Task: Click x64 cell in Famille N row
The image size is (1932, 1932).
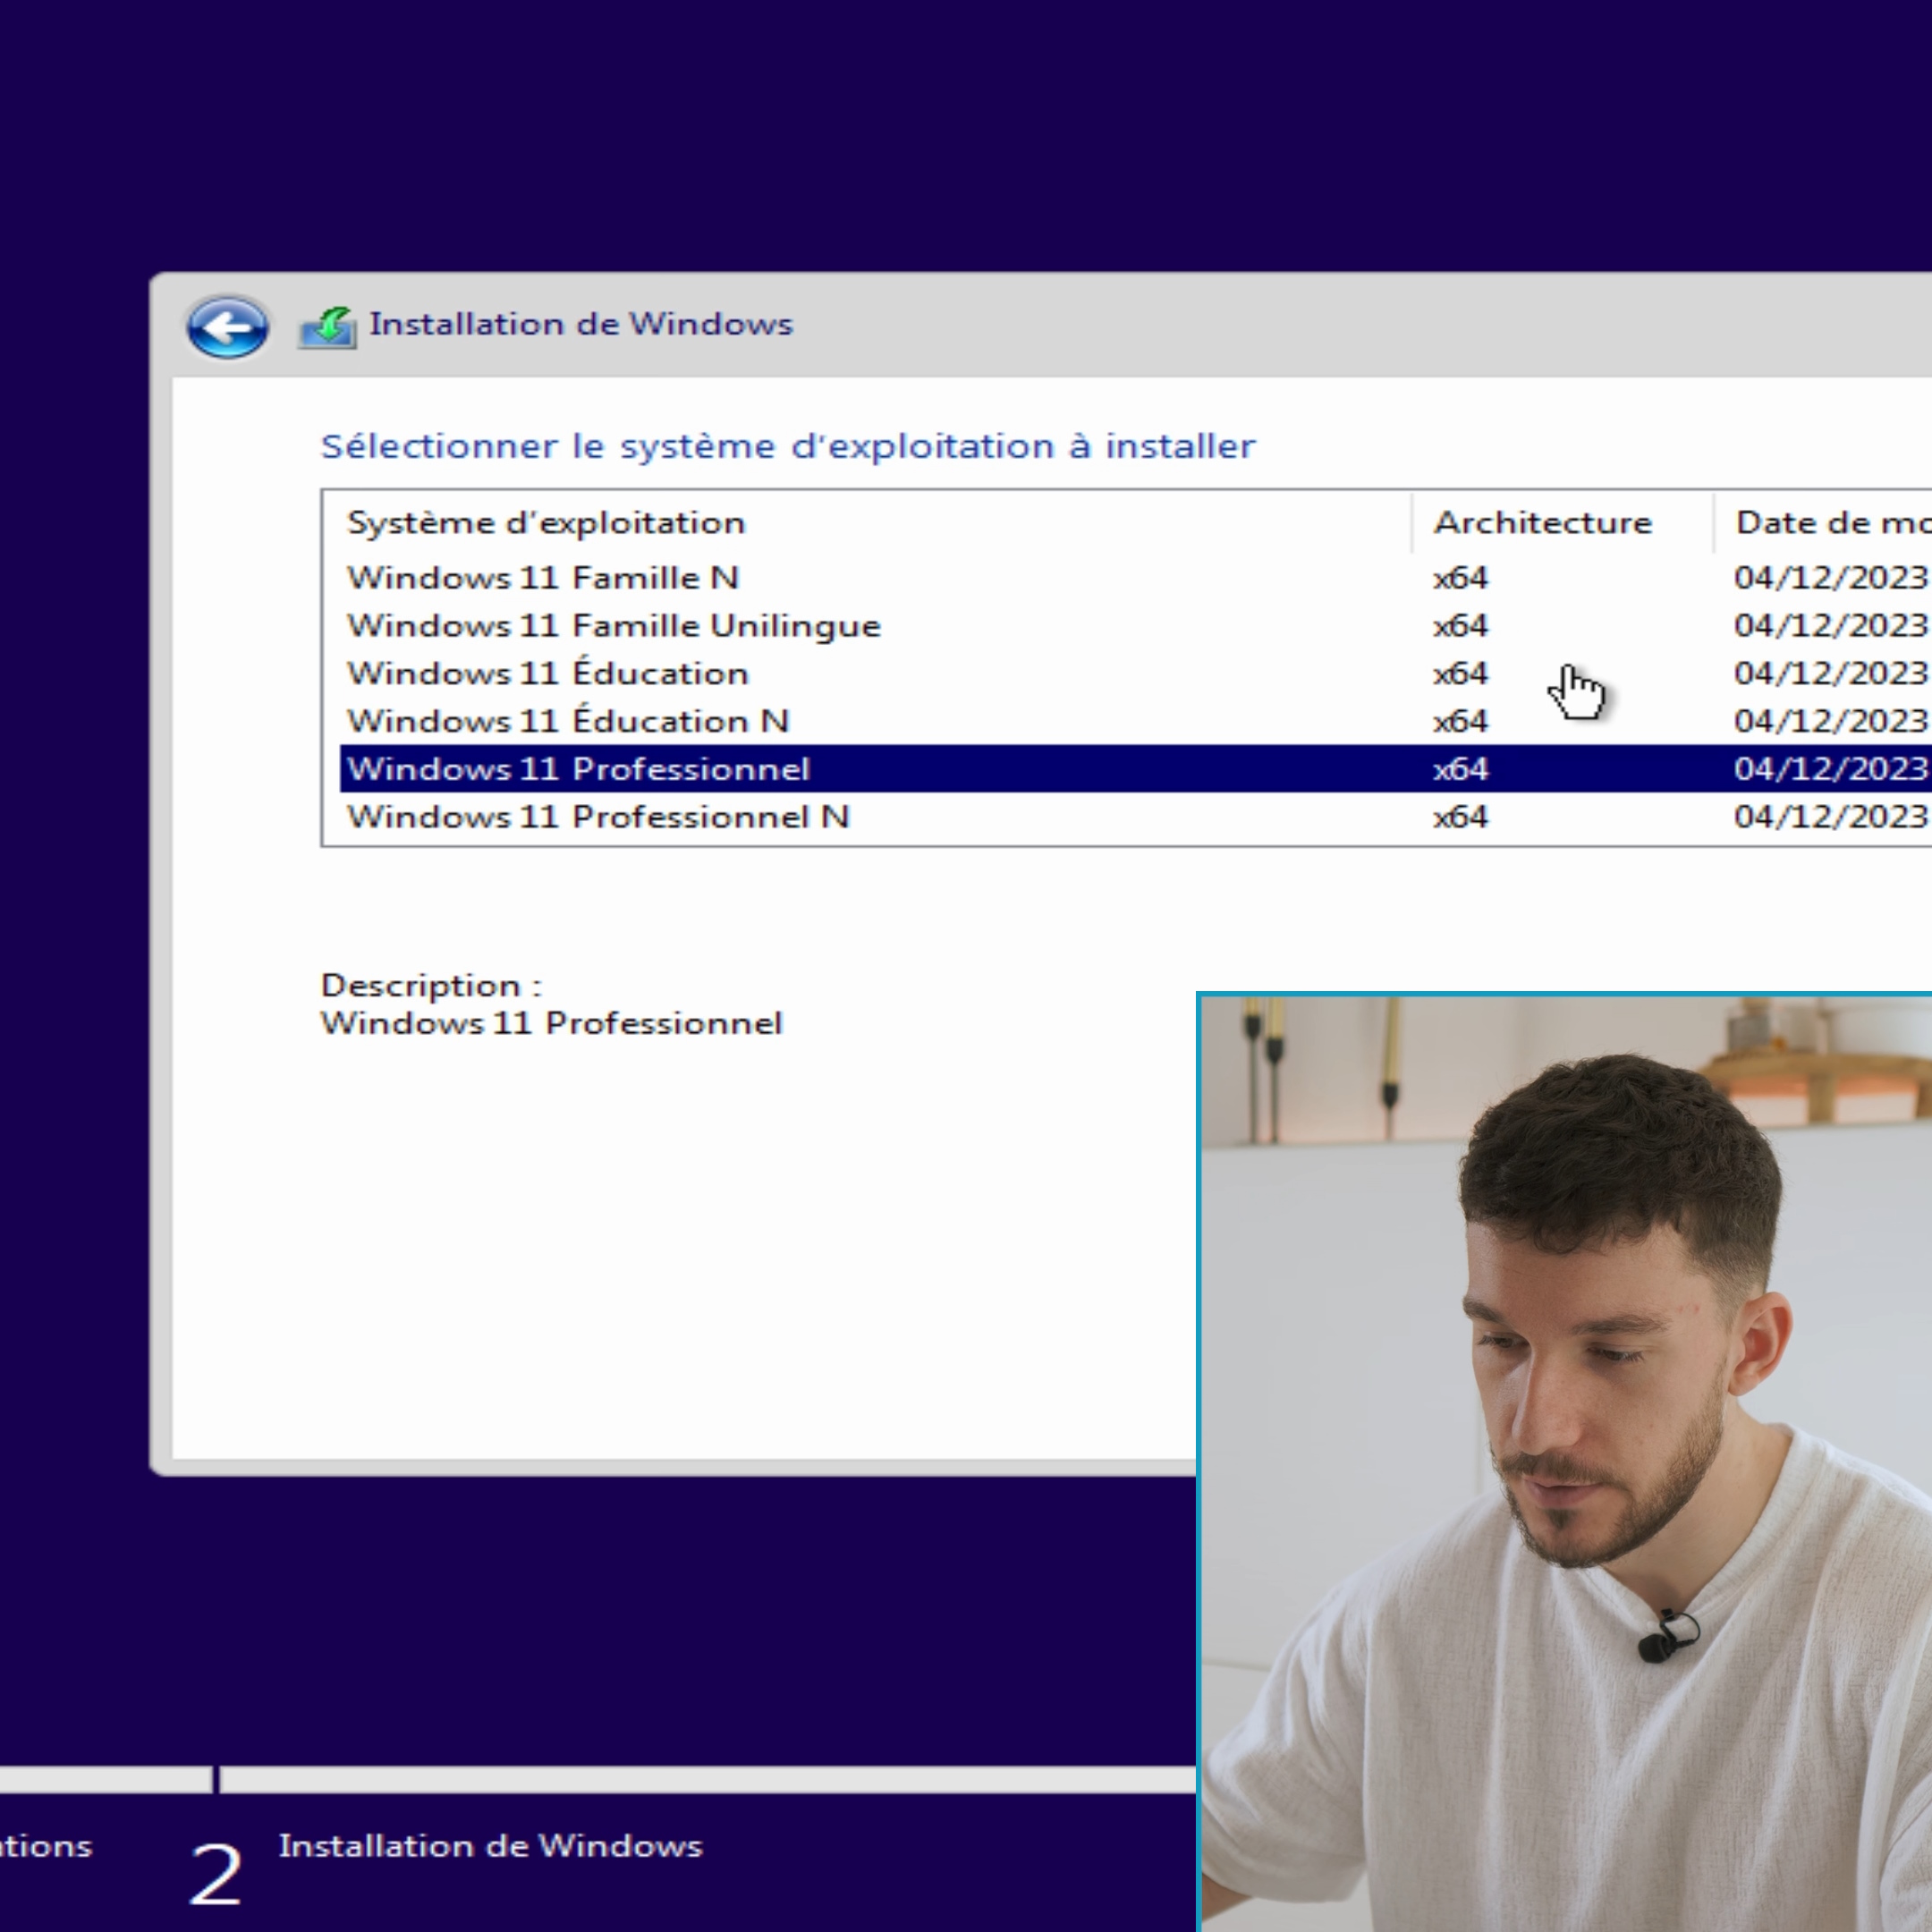Action: pyautogui.click(x=1460, y=578)
